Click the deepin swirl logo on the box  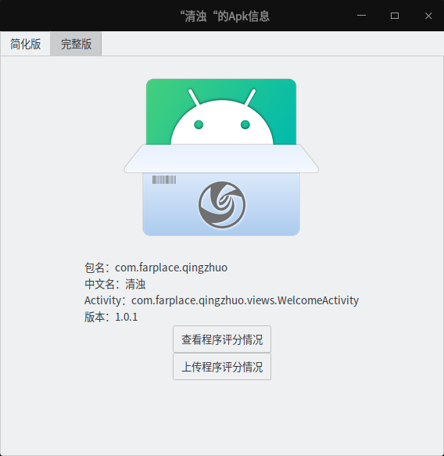tap(222, 205)
